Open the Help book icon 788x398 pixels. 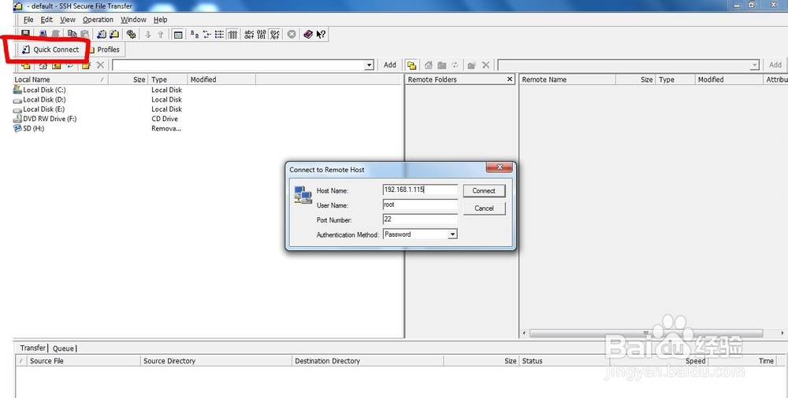click(x=308, y=34)
